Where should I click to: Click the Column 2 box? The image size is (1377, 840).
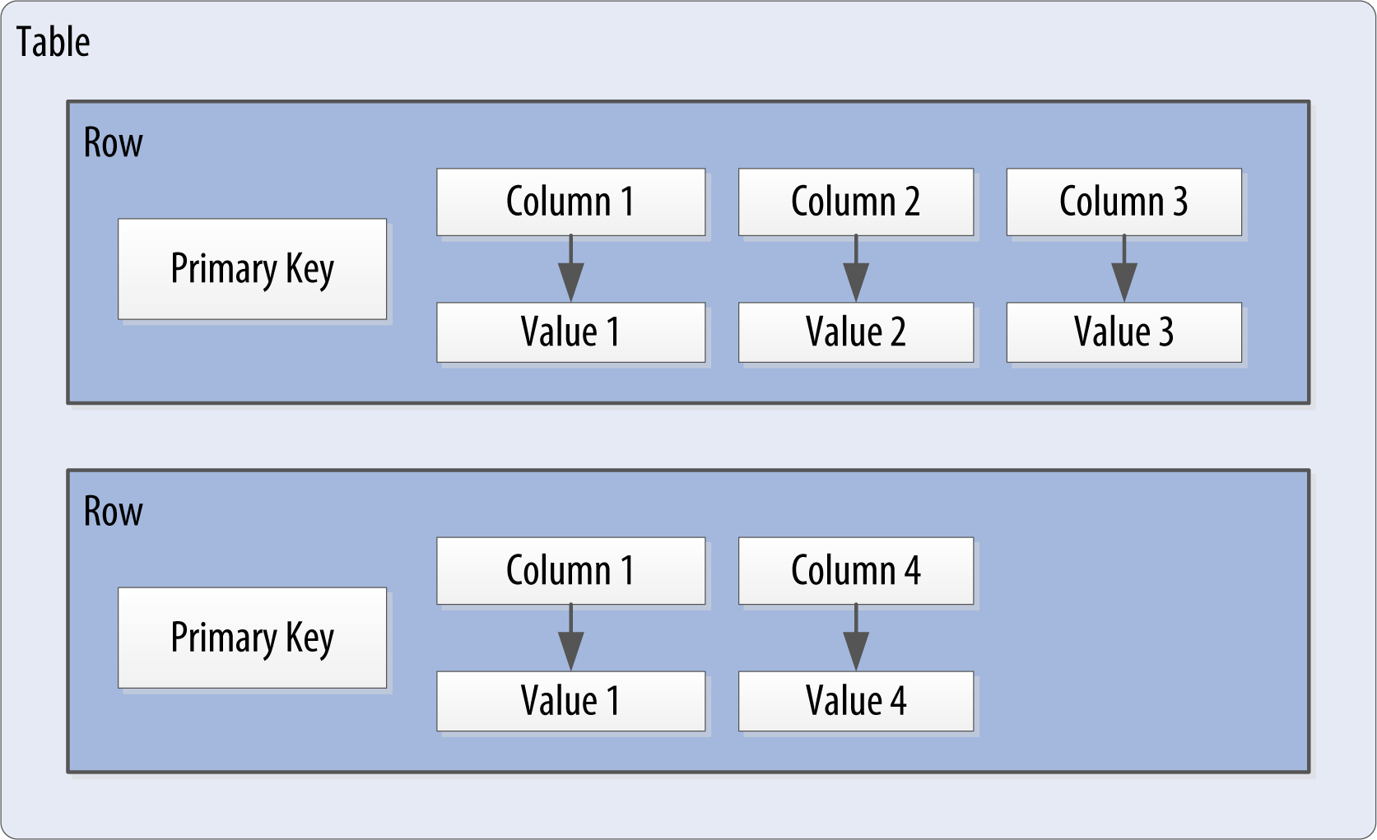(x=856, y=202)
